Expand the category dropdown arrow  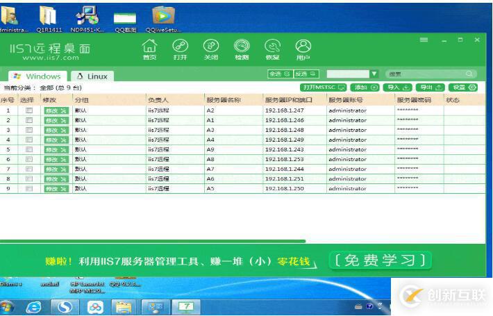pos(374,74)
